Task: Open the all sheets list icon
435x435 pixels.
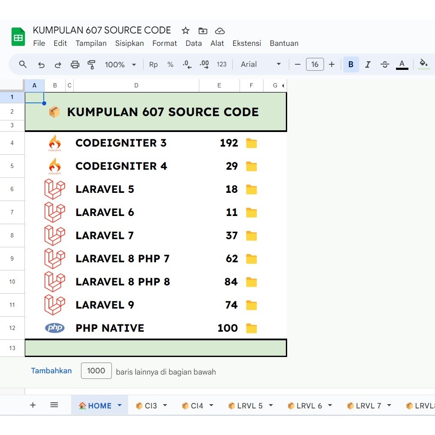Action: pyautogui.click(x=54, y=405)
